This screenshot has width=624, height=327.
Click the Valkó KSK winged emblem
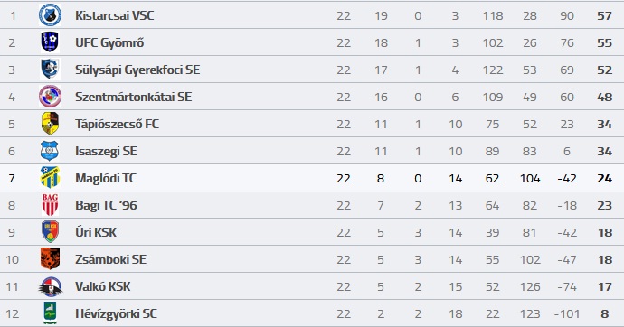[51, 286]
